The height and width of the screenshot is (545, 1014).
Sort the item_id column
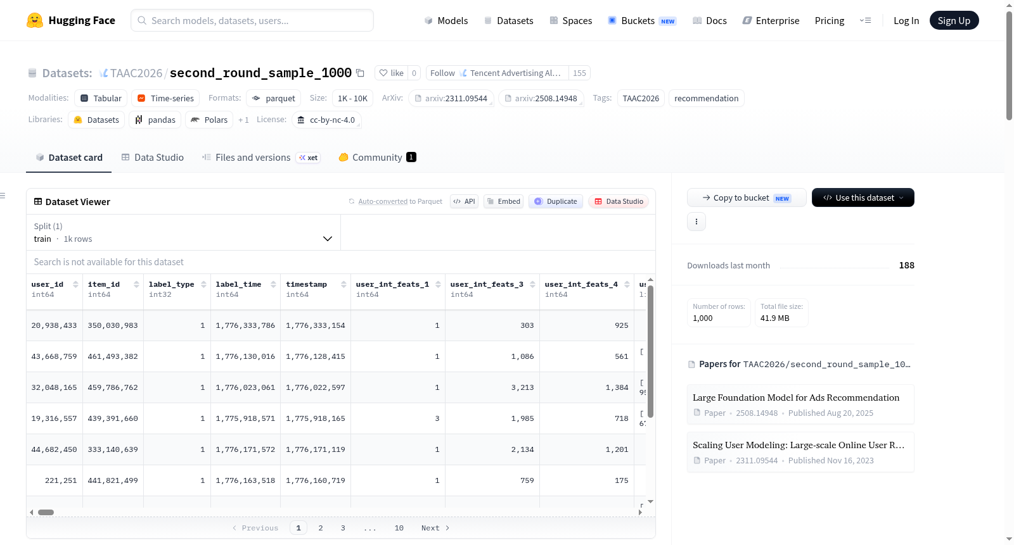click(x=136, y=284)
